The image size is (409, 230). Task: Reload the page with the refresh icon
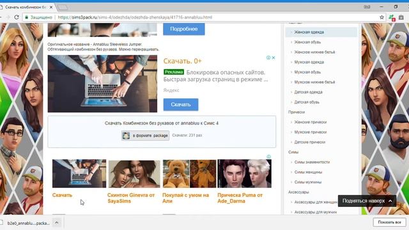pos(17,17)
